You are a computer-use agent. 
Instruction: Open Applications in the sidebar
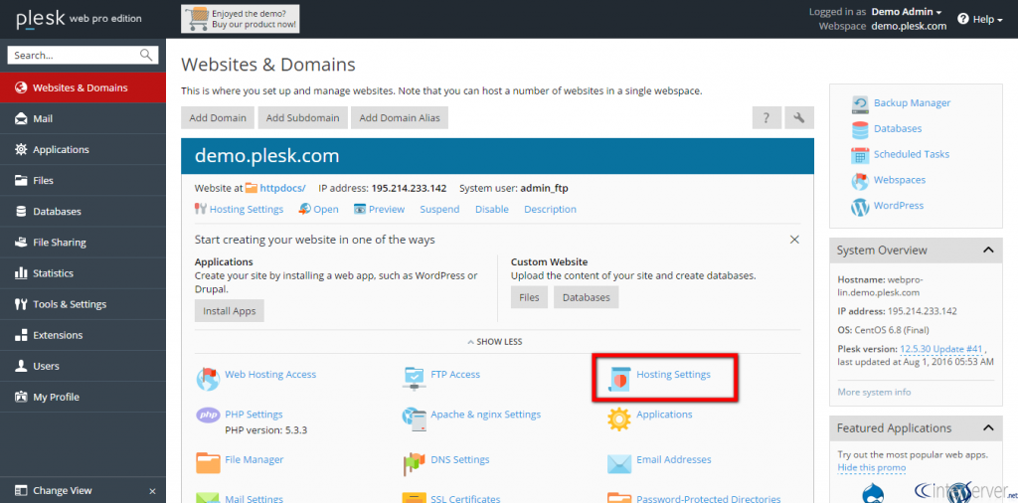pyautogui.click(x=84, y=149)
